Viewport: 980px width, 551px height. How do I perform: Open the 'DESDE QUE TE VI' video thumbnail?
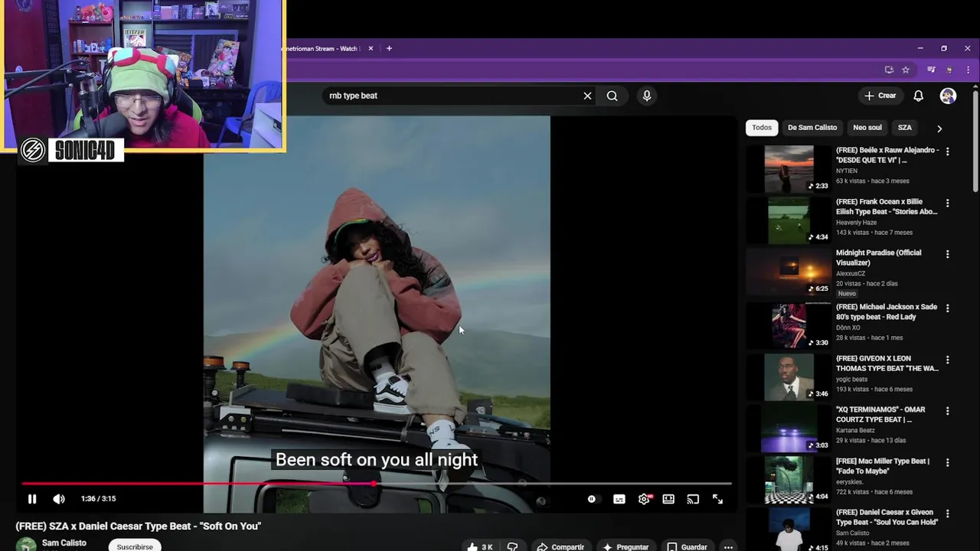click(789, 169)
